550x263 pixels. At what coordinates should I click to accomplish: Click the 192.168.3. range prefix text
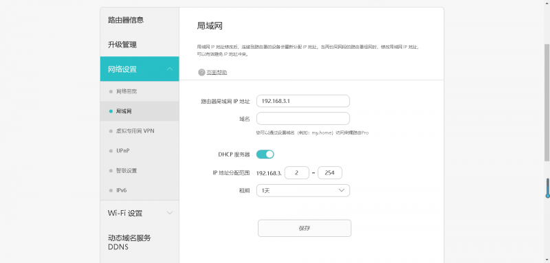269,173
